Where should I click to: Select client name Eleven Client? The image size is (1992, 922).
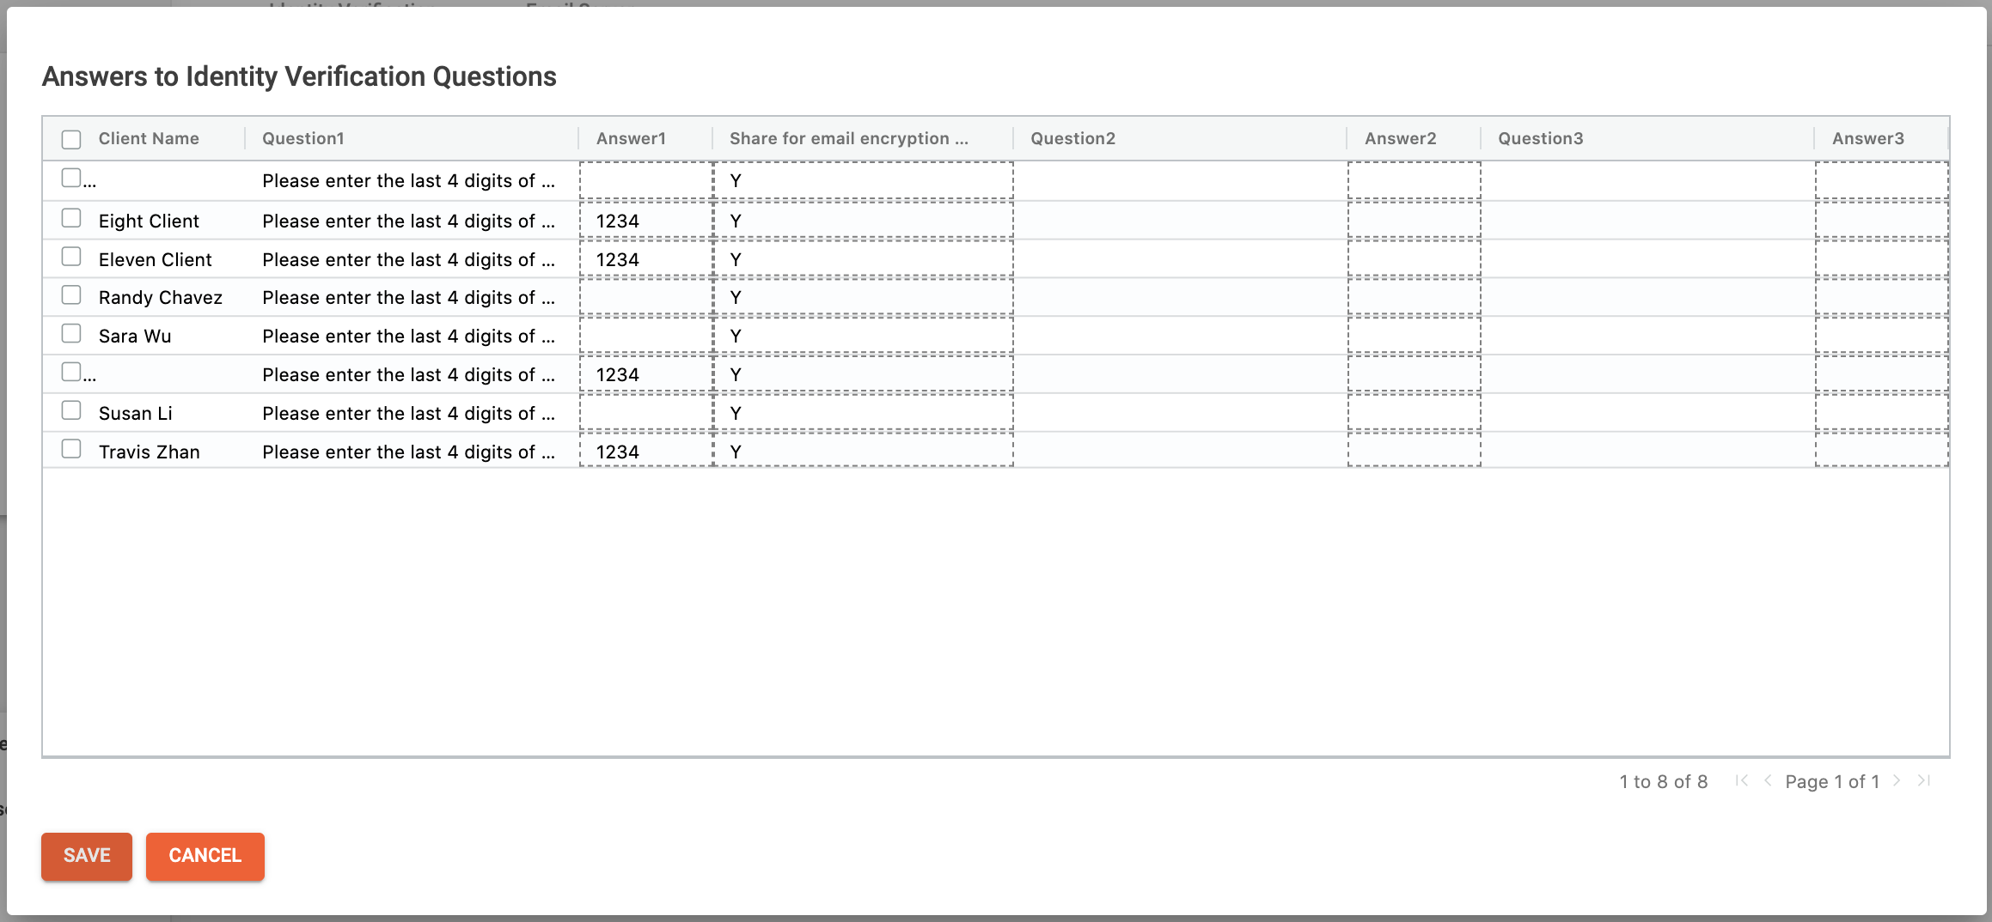(x=155, y=259)
